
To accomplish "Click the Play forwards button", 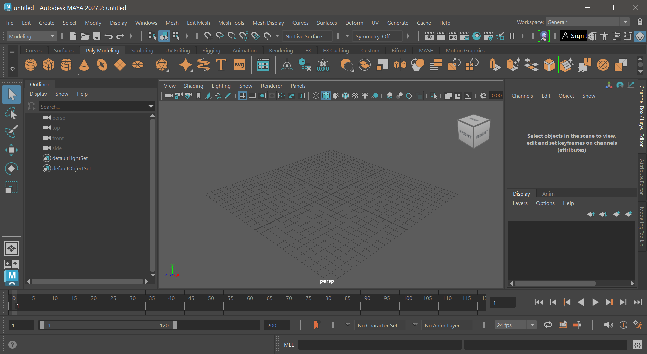I will (x=595, y=302).
